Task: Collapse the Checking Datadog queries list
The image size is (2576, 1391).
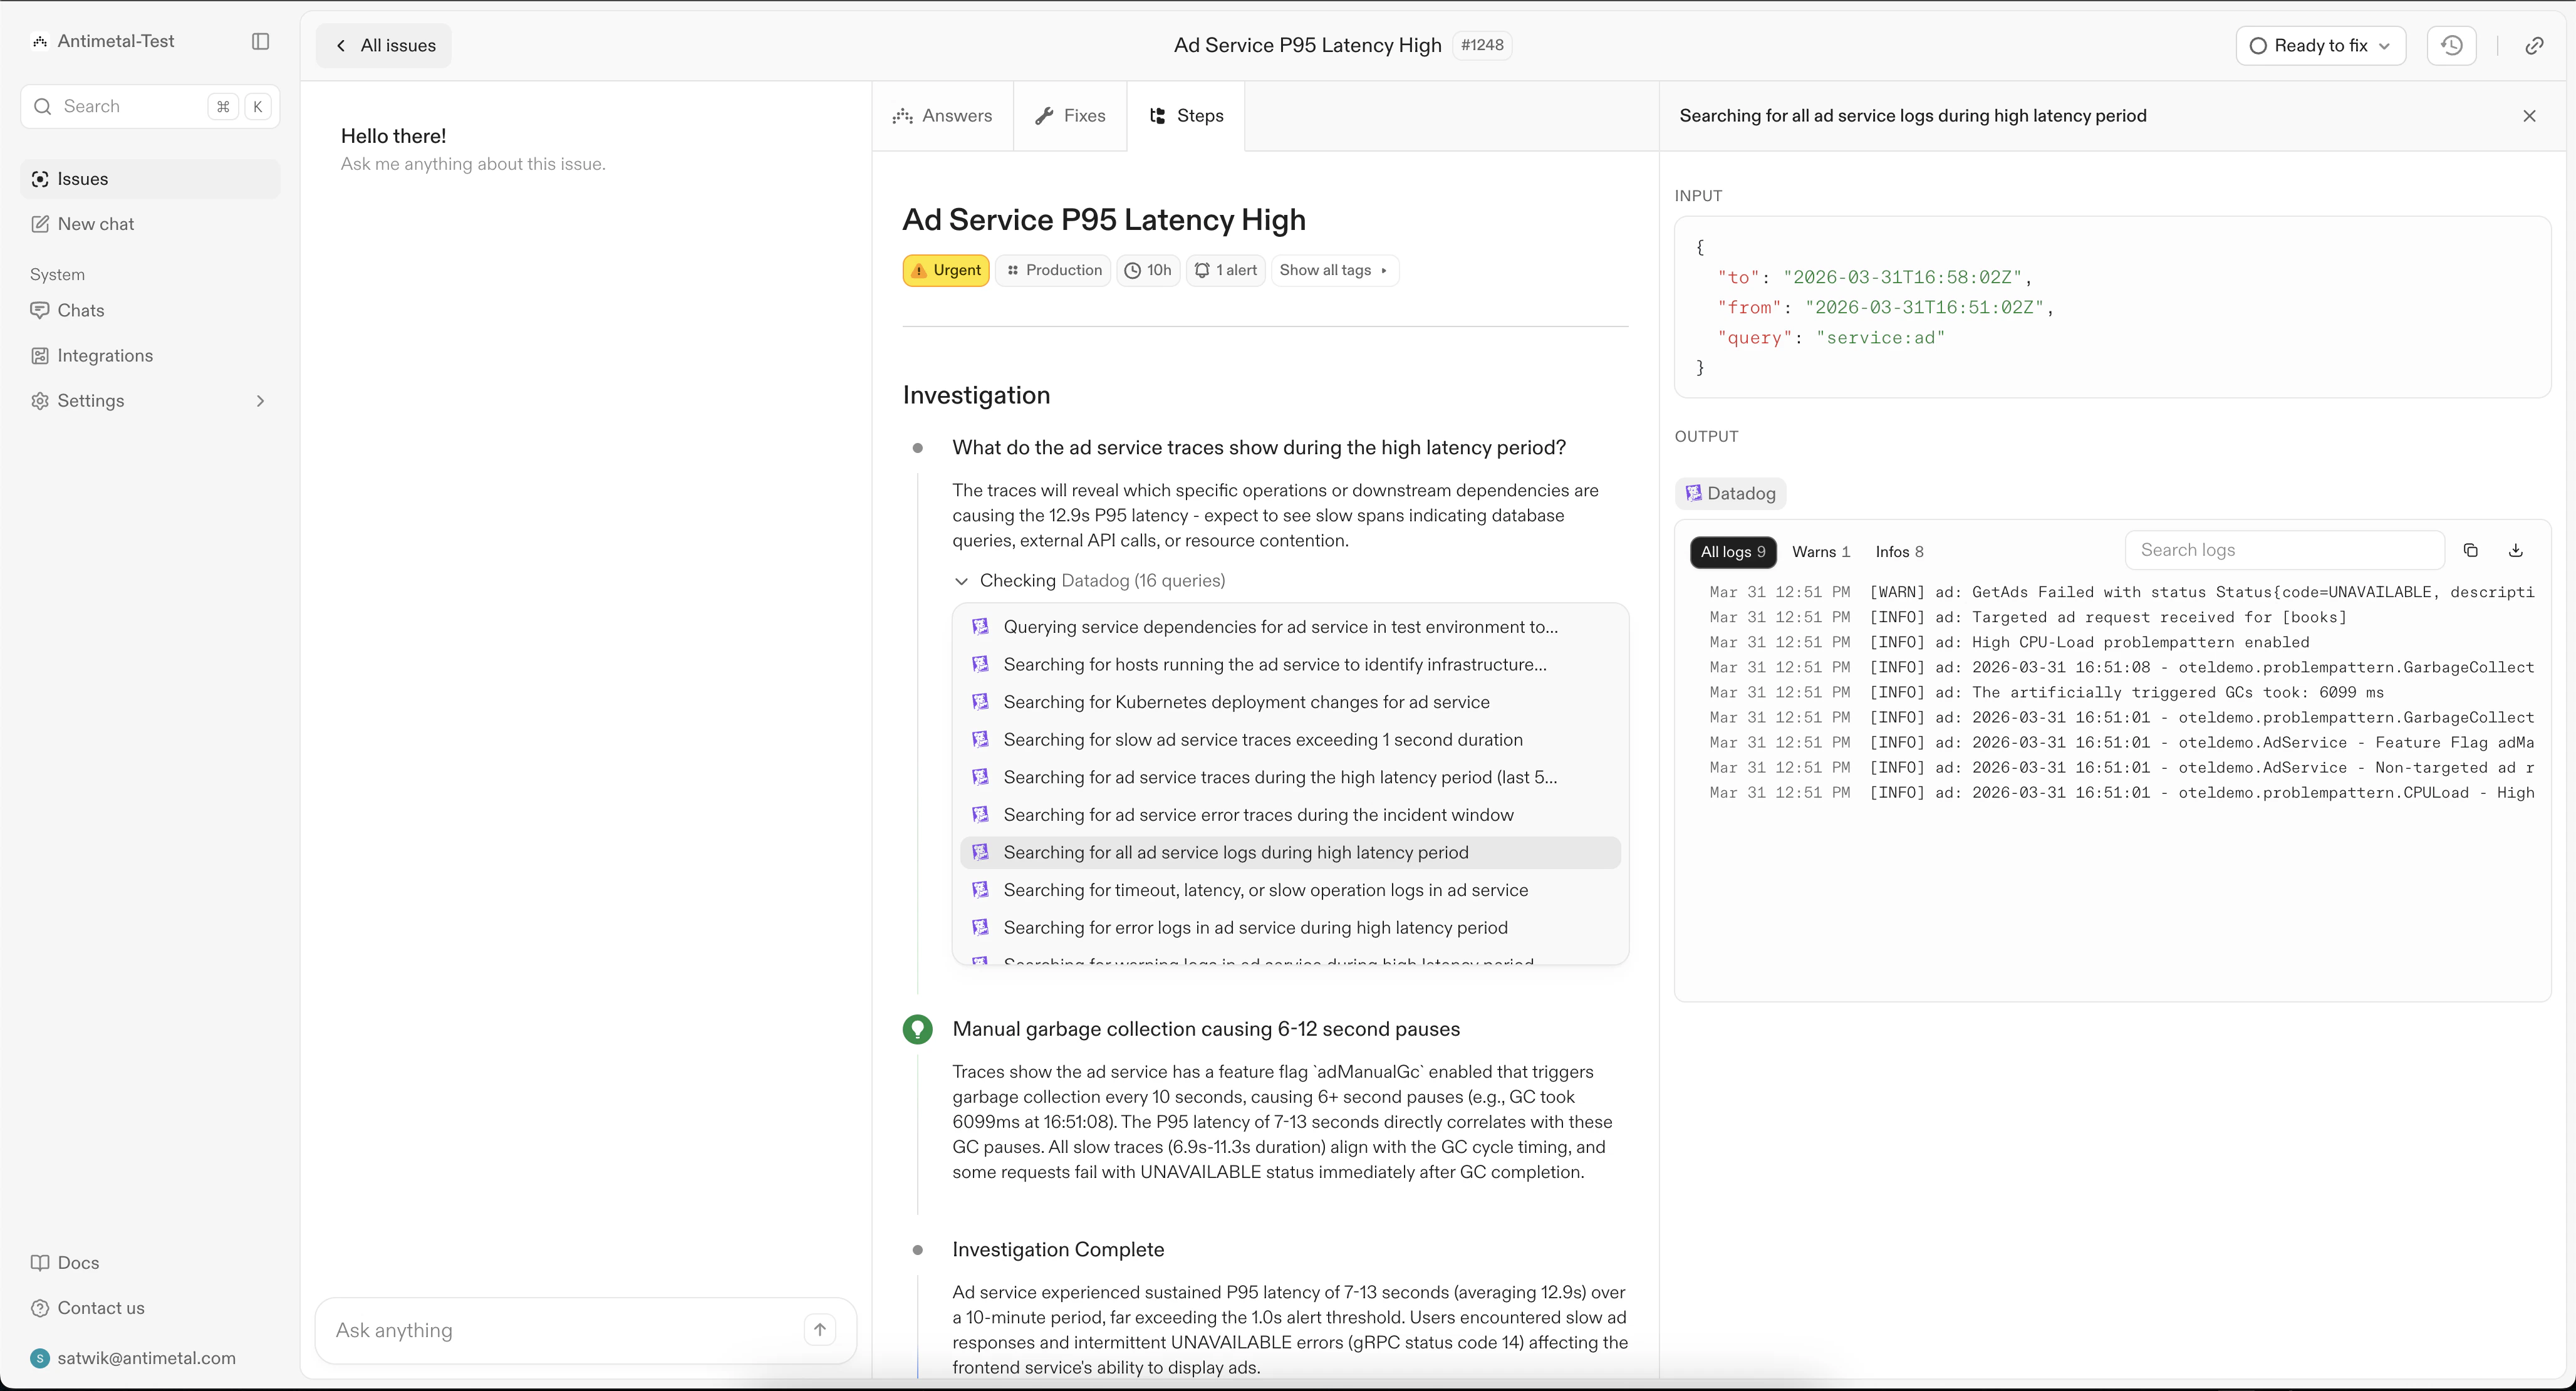Action: pos(961,581)
